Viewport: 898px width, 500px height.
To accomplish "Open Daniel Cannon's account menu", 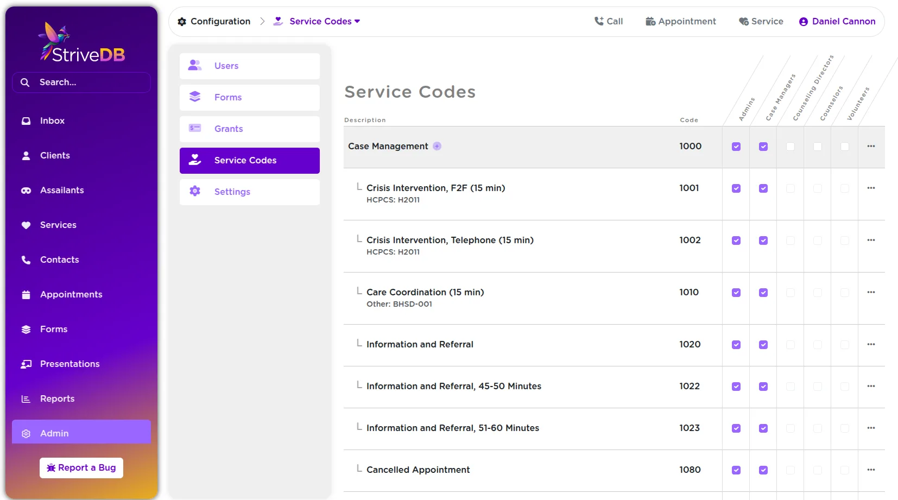I will (837, 21).
